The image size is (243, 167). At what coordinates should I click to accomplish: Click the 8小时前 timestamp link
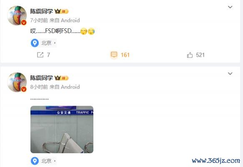coord(39,87)
